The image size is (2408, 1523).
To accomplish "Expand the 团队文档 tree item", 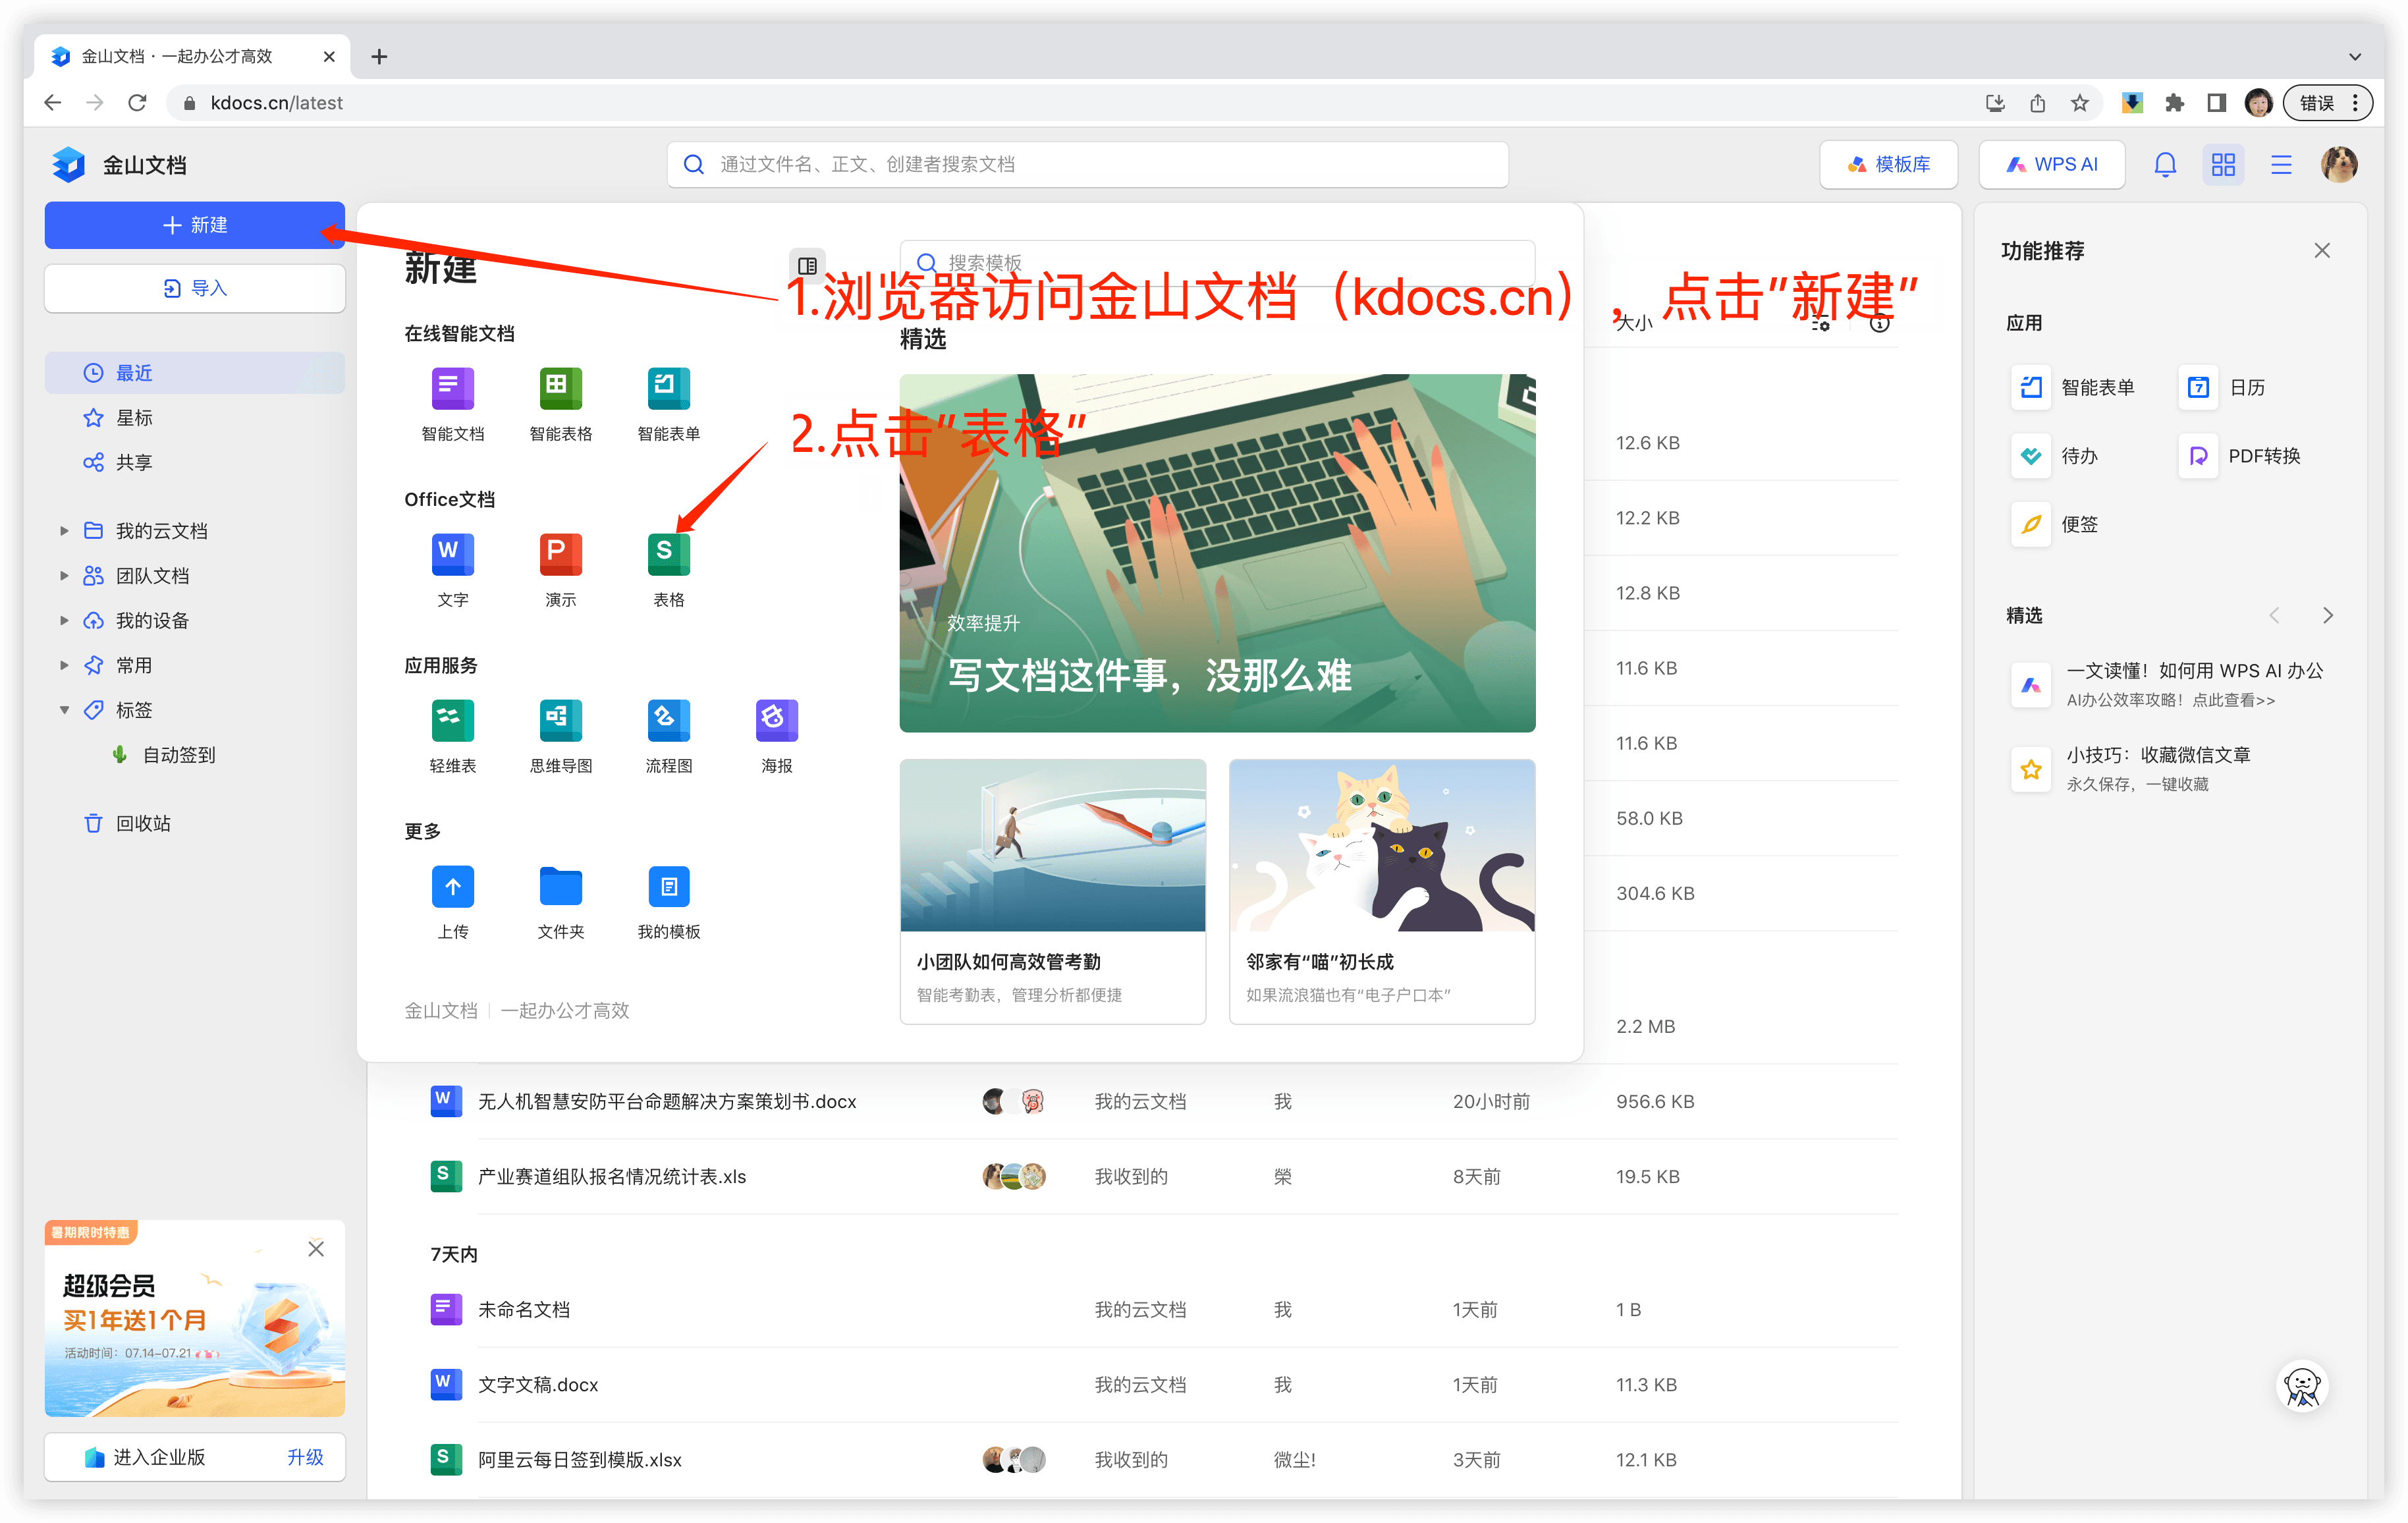I will pos(65,575).
